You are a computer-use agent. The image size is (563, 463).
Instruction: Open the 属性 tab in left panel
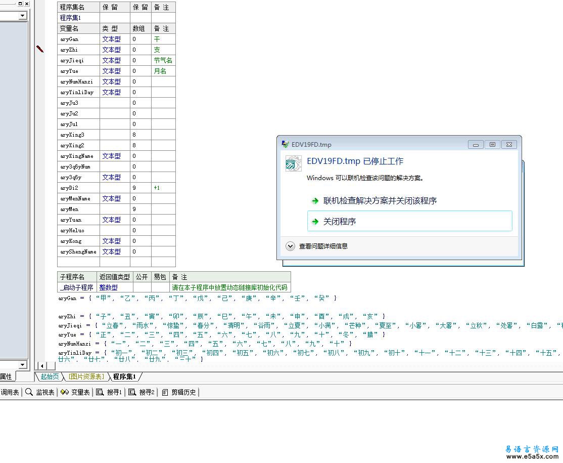pyautogui.click(x=7, y=376)
